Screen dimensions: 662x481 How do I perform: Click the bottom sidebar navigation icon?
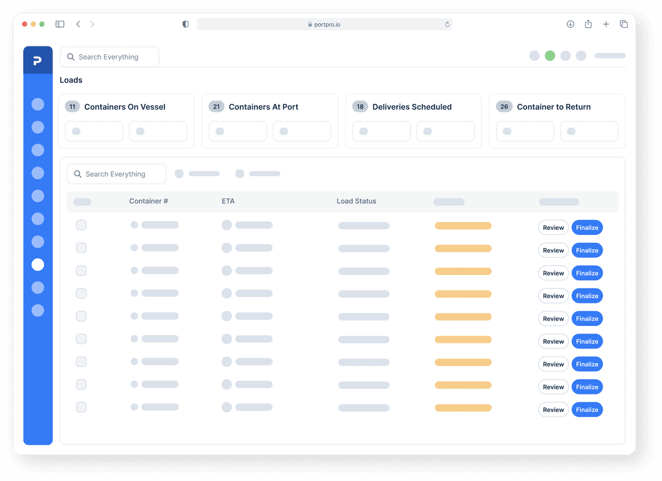(37, 311)
